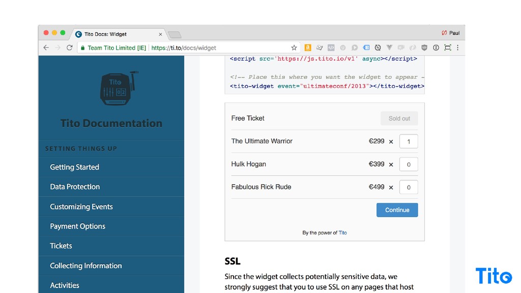Click the envelope mail extension icon
The image size is (521, 293).
320,48
